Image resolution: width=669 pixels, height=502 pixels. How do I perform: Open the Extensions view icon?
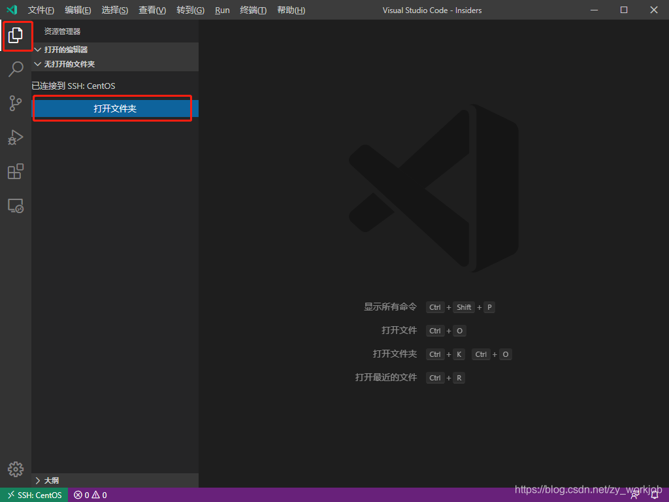click(16, 172)
